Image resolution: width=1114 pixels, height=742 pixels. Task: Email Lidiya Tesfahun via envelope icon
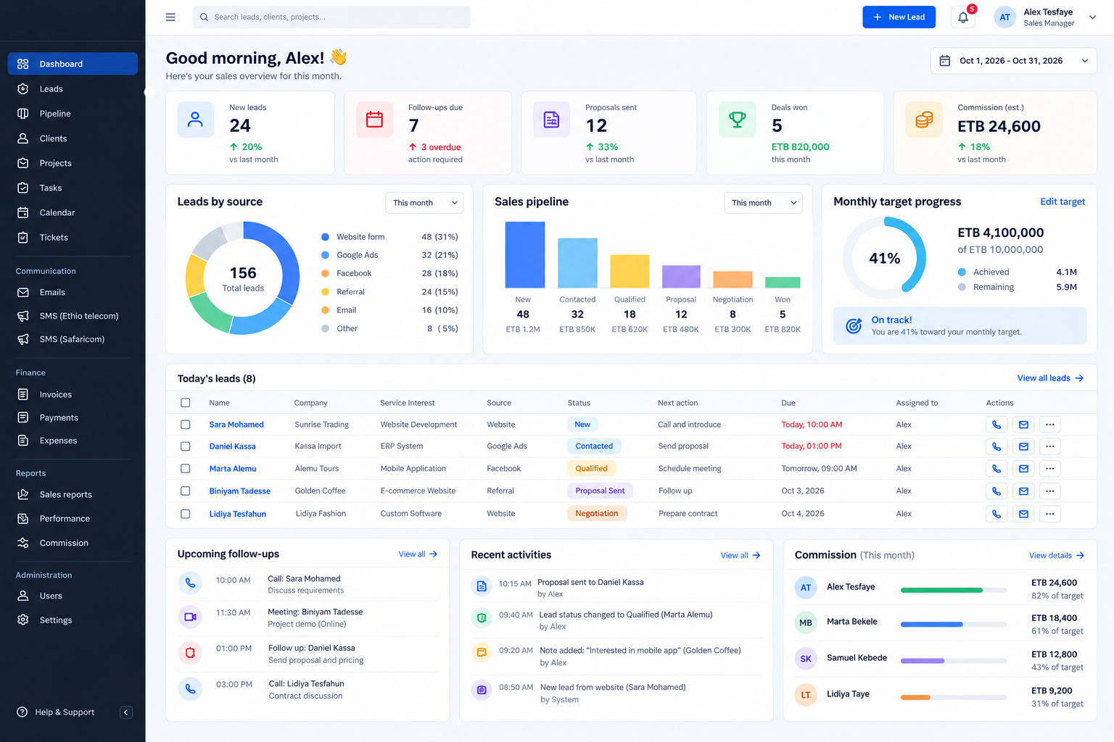1023,514
